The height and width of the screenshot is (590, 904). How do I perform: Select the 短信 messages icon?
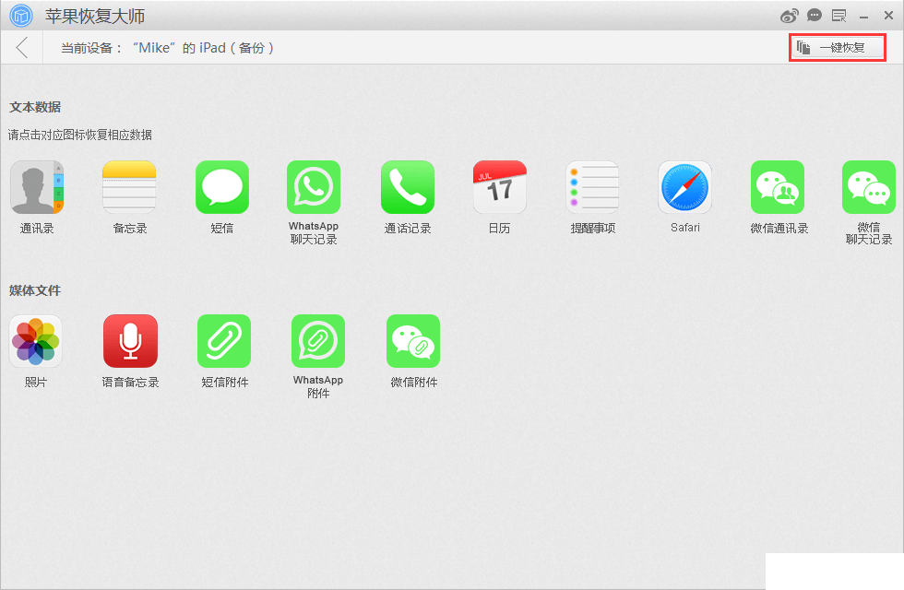(x=222, y=187)
